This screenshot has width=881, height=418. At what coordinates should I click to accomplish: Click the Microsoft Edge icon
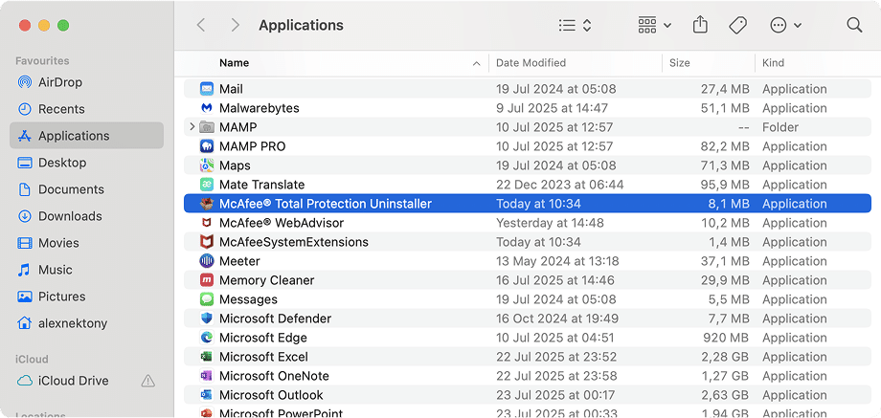(207, 338)
